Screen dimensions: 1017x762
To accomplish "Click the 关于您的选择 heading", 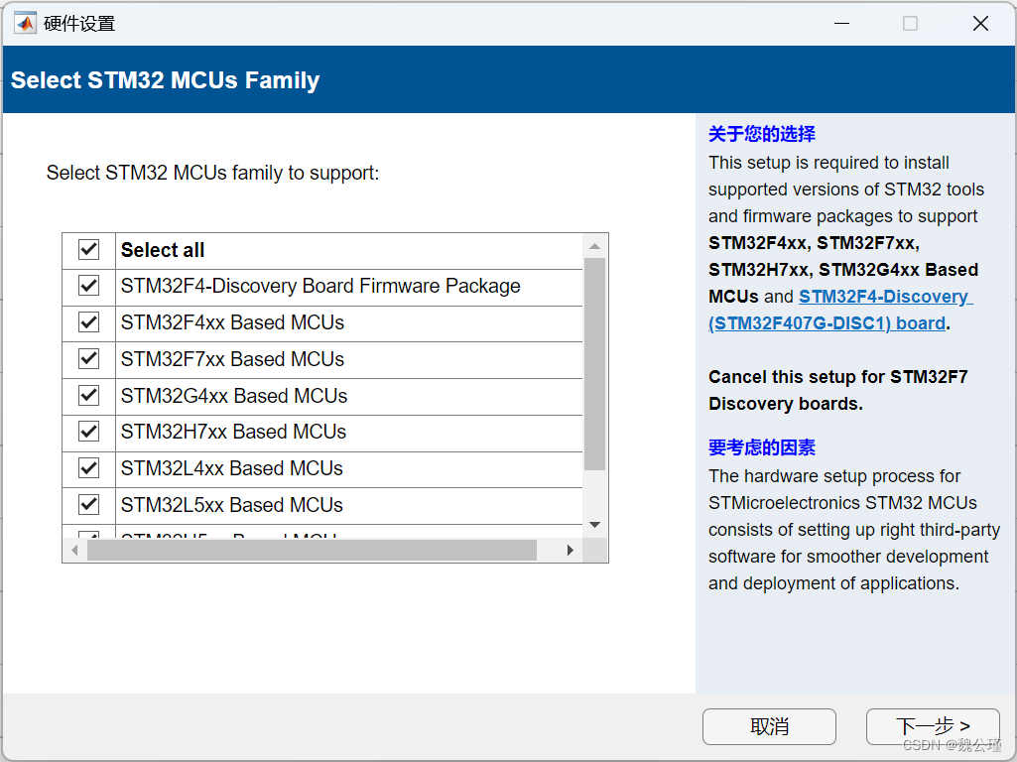I will tap(761, 134).
